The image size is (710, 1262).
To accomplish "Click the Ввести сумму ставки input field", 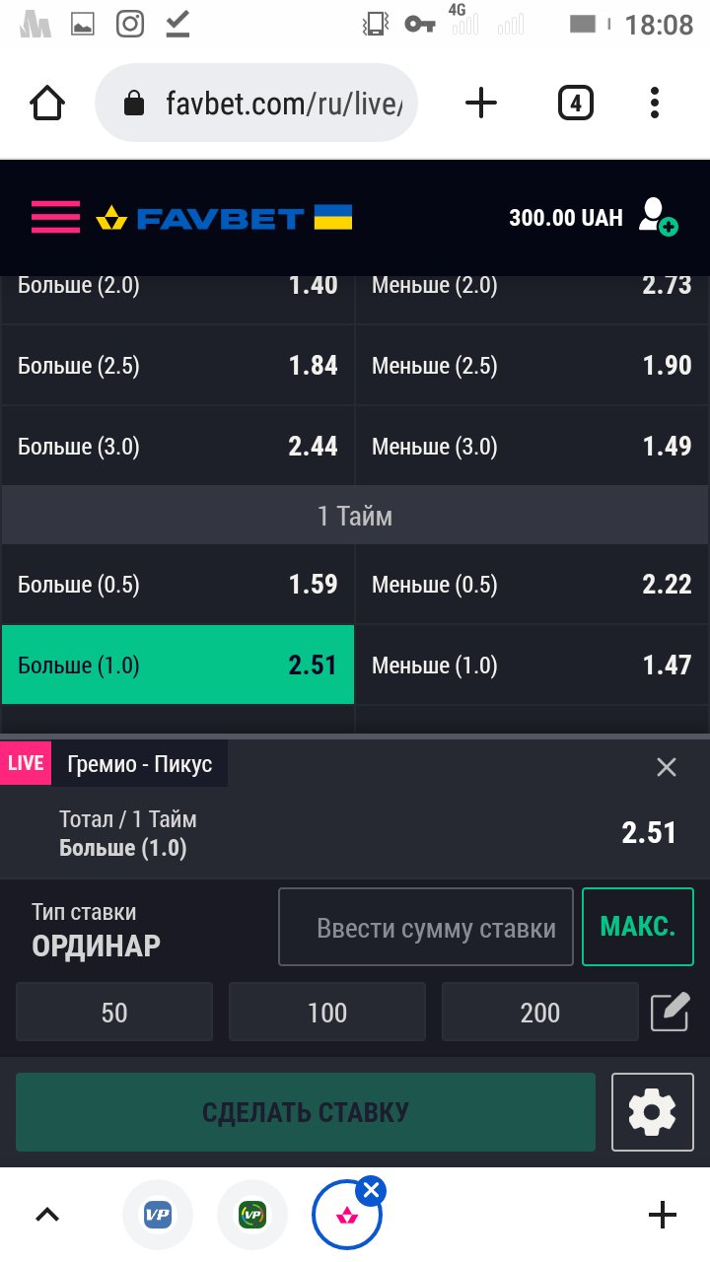I will pos(425,926).
